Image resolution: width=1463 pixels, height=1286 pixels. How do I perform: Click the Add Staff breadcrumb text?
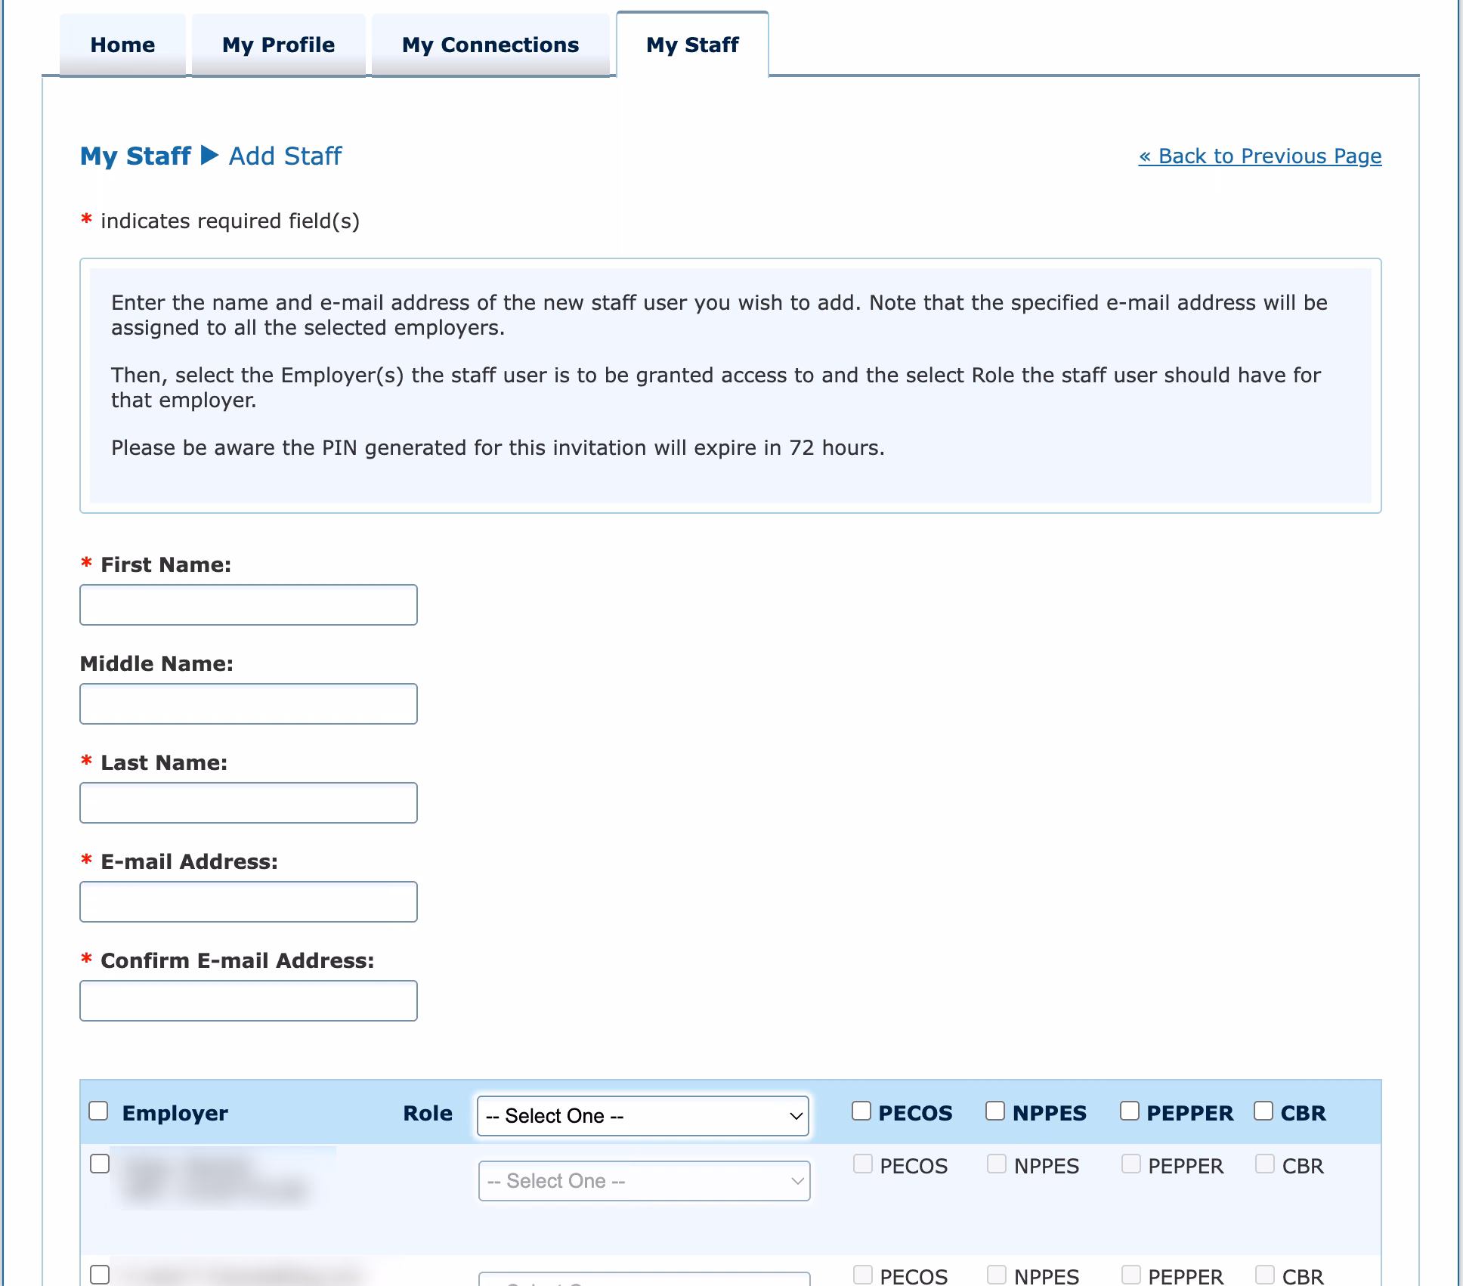(x=285, y=156)
